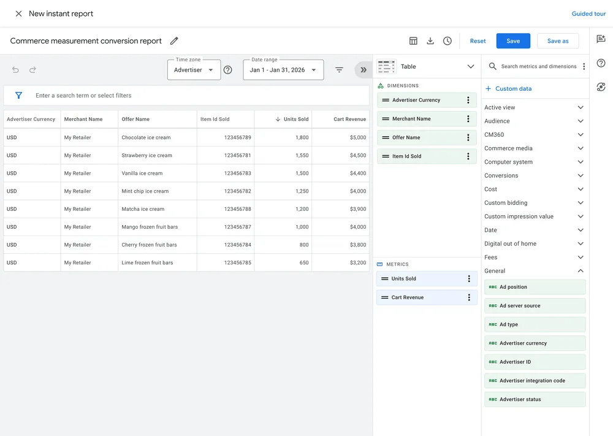Screen dimensions: 613x436
Task: Open options menu for Merchant Name dimension
Action: point(468,119)
